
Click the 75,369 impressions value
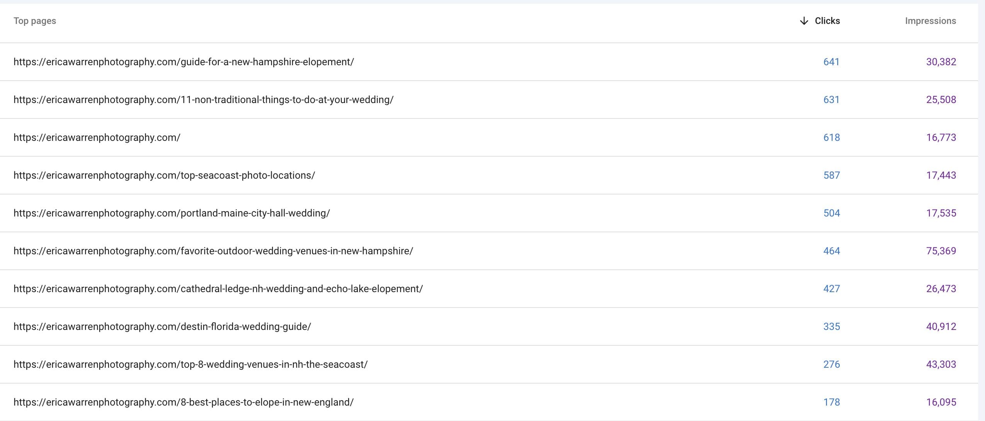pyautogui.click(x=941, y=251)
